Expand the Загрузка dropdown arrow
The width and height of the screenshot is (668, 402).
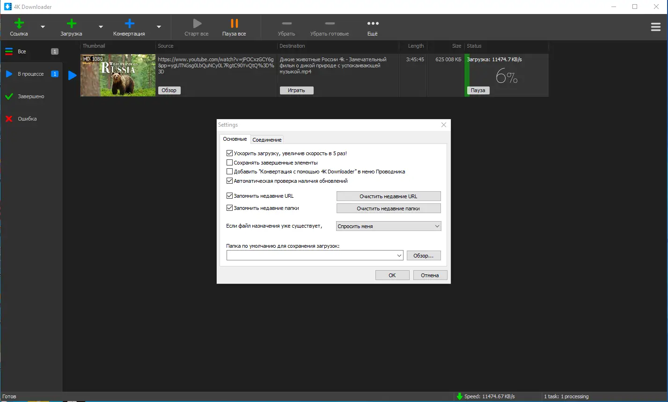click(x=101, y=27)
